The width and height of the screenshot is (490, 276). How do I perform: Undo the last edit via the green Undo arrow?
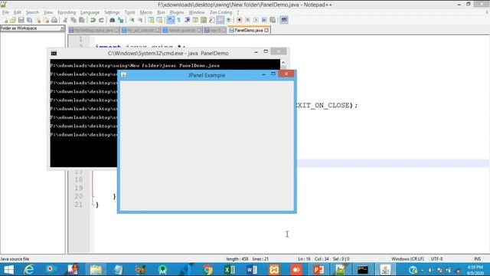93,20
